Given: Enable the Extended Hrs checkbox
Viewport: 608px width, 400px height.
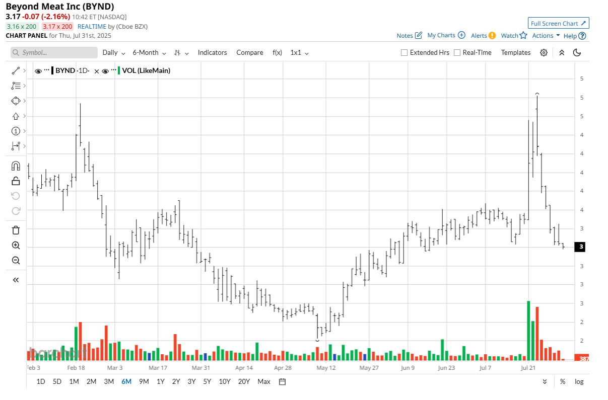Looking at the screenshot, I should tap(404, 53).
